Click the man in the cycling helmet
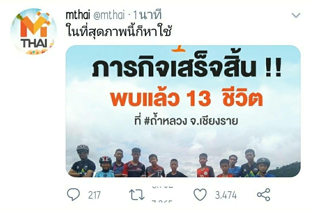This screenshot has width=311, height=211. 83,161
